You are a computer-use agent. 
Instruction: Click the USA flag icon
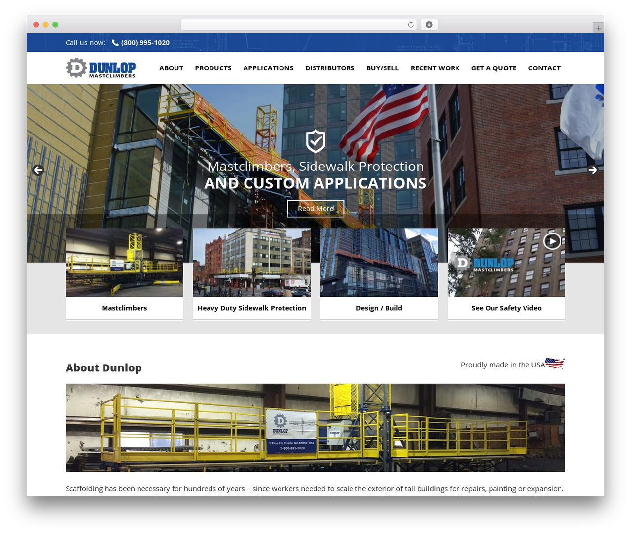[555, 364]
